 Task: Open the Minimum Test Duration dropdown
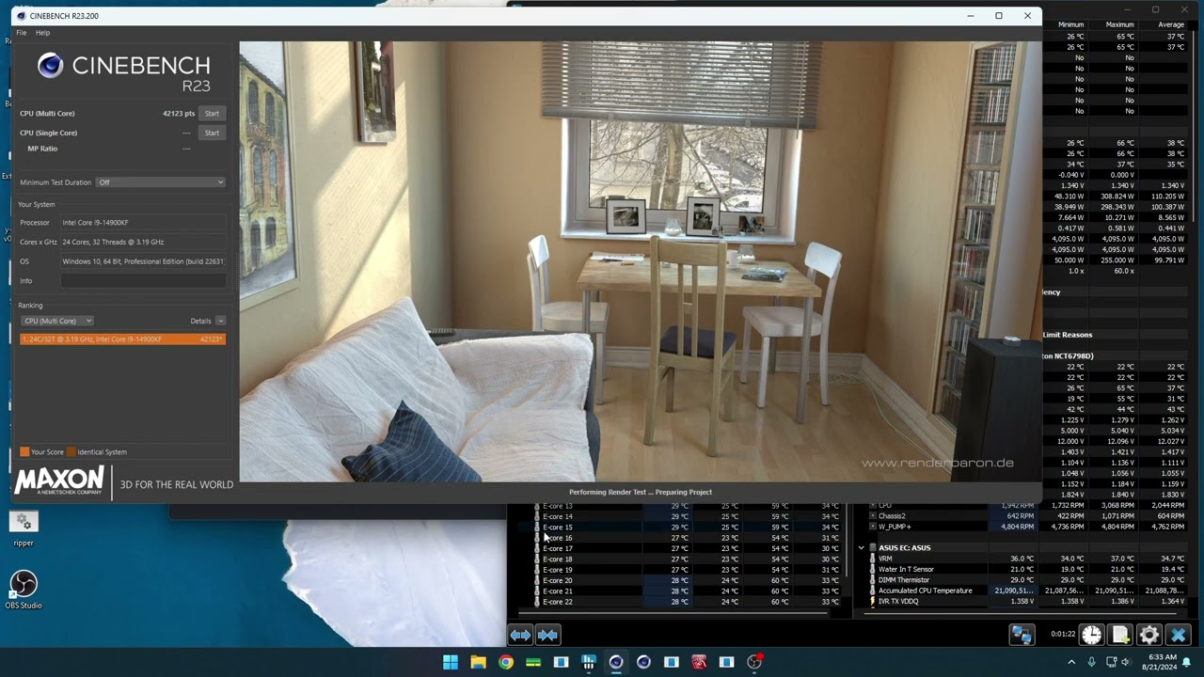pos(161,182)
